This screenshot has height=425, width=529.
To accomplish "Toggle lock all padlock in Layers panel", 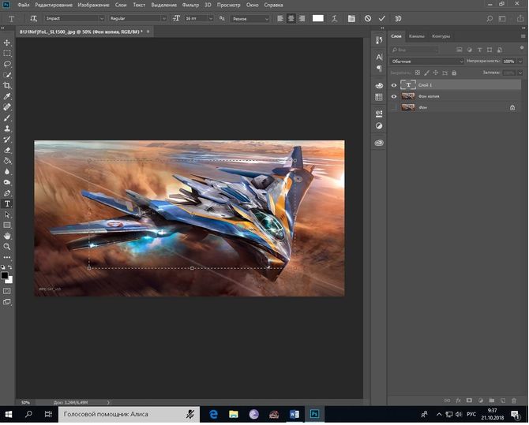I will tap(454, 73).
